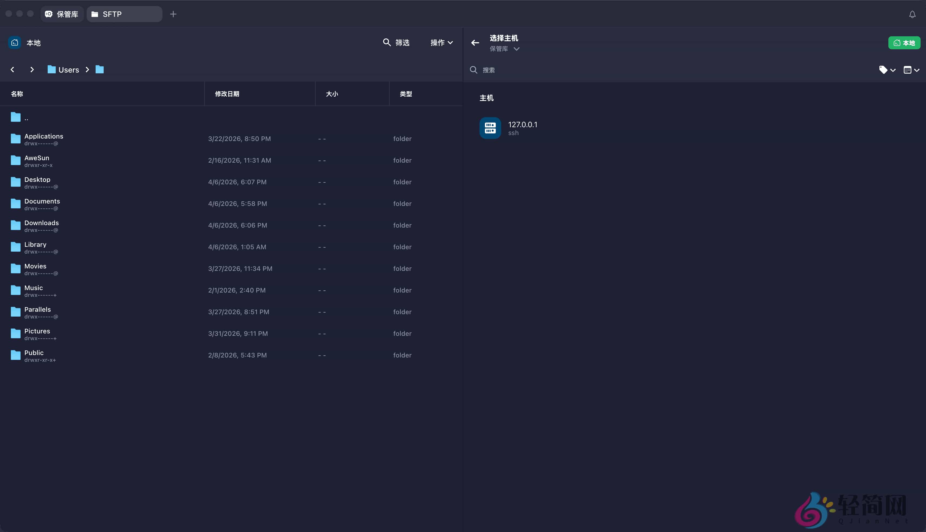The width and height of the screenshot is (926, 532).
Task: Click the local terminal icon beside 本地
Action: tap(14, 42)
